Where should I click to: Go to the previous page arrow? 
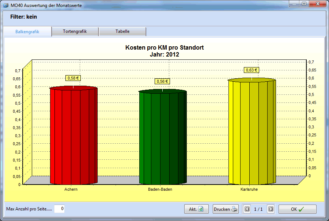[247, 209]
